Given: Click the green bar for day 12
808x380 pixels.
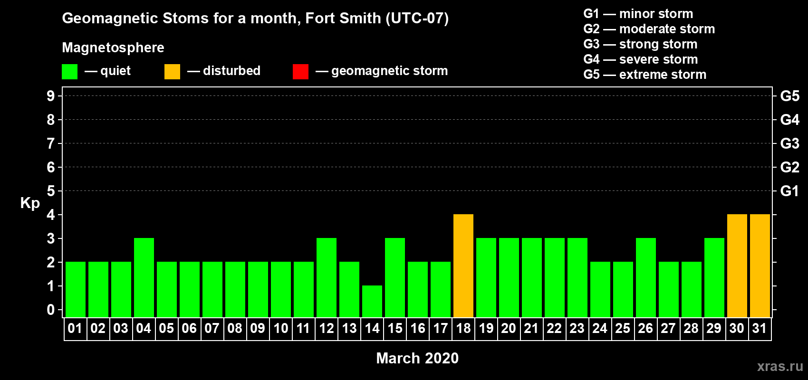Looking at the screenshot, I should coord(327,278).
